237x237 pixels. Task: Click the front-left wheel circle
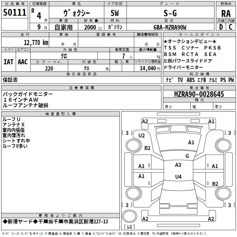(x=134, y=145)
